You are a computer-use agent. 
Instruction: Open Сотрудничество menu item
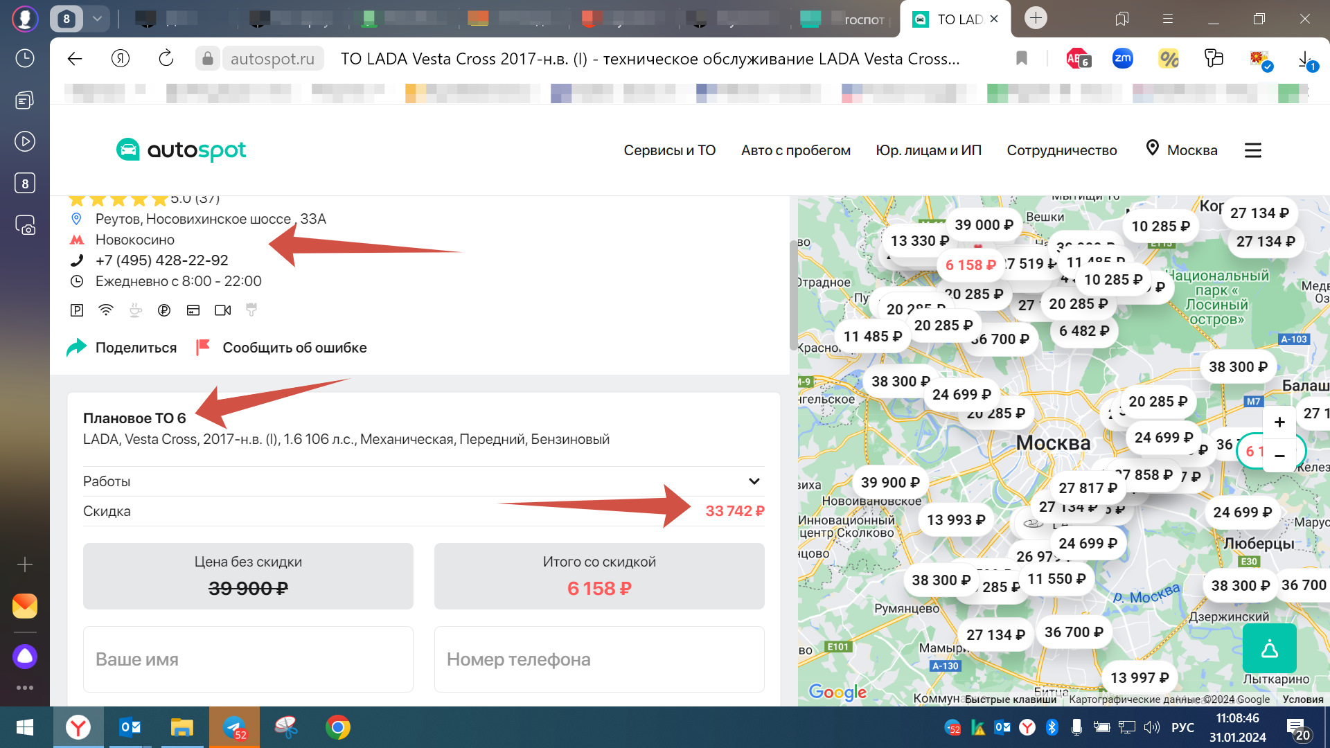coord(1062,150)
